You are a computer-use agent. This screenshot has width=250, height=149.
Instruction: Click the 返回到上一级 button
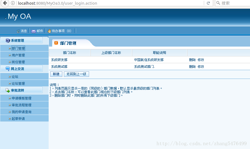[x=77, y=74]
